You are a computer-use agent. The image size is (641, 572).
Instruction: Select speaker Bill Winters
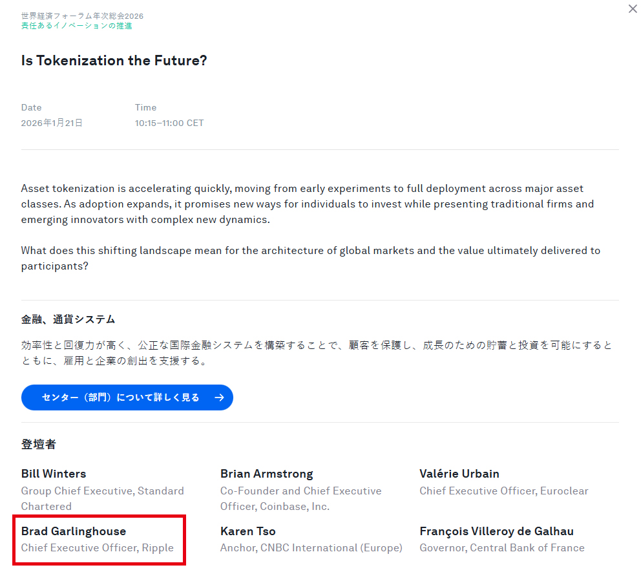click(x=53, y=474)
